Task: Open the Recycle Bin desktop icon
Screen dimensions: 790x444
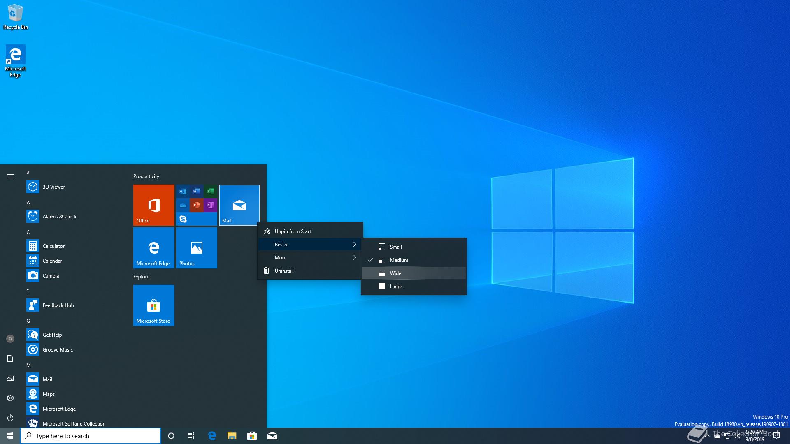Action: pyautogui.click(x=16, y=17)
